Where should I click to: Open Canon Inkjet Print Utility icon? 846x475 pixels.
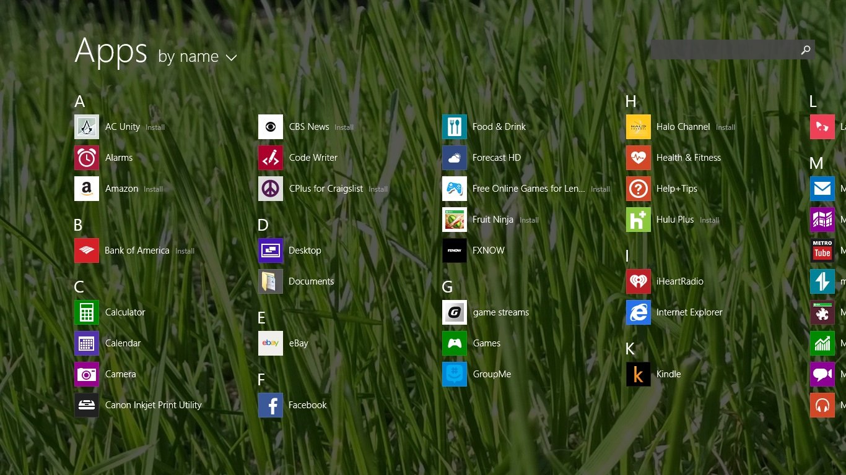click(87, 405)
